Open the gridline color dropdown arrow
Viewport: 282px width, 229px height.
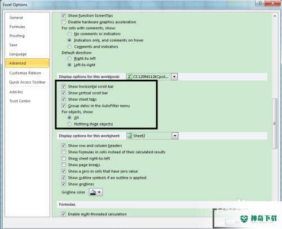tap(99, 192)
